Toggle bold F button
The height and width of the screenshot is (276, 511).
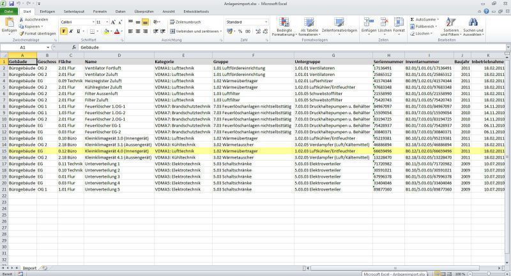pos(63,31)
